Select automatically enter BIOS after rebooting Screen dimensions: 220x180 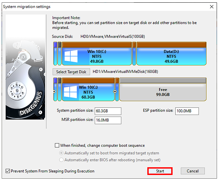pos(61,160)
